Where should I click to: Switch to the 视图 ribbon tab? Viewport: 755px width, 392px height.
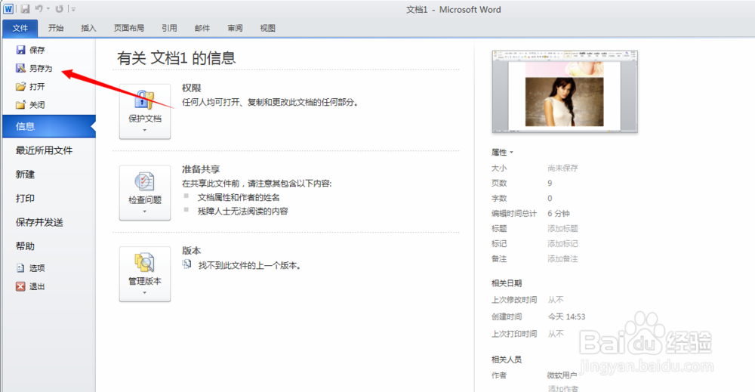coord(268,28)
